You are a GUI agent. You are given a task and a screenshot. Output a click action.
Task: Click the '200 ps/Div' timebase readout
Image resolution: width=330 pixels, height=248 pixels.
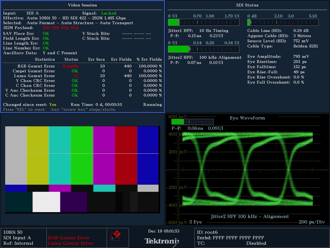pos(312,222)
